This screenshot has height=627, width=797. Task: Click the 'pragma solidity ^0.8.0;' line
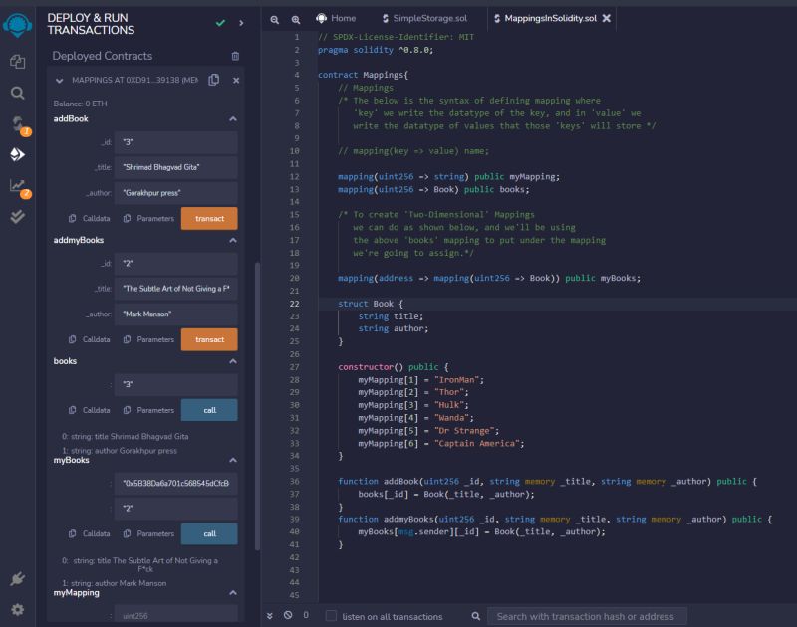pyautogui.click(x=376, y=50)
